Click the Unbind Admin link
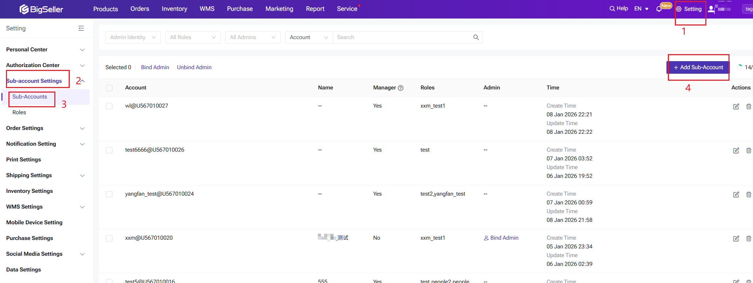Screen dimensions: 753x283 tap(194, 67)
